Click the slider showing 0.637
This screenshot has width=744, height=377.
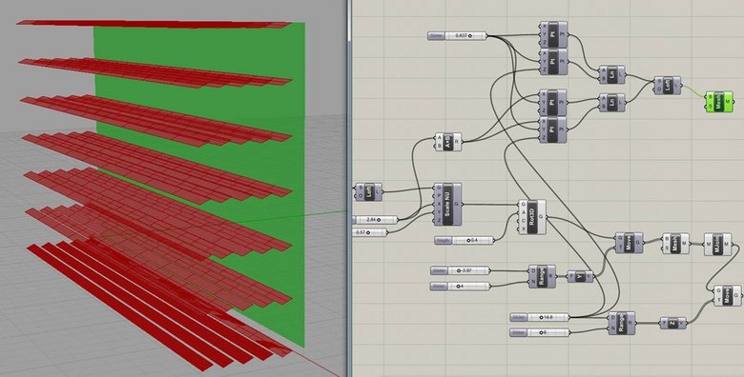coord(457,35)
